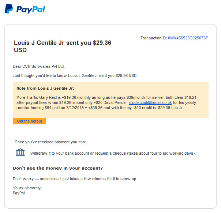Click 'Don't see the money in your account?' heading
This screenshot has width=221, height=213.
point(58,168)
